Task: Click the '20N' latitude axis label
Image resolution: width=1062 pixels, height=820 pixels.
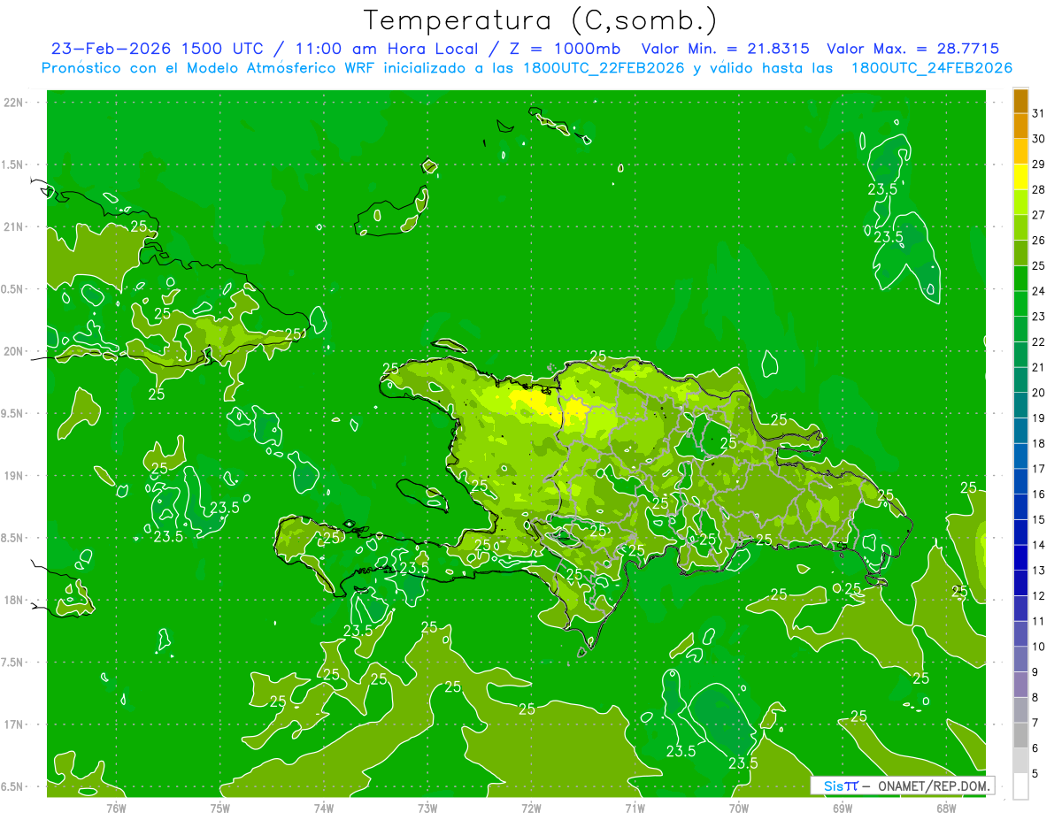Action: 14,352
